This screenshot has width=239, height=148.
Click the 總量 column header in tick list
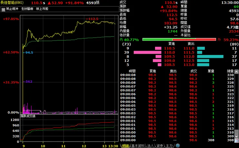[230, 71]
